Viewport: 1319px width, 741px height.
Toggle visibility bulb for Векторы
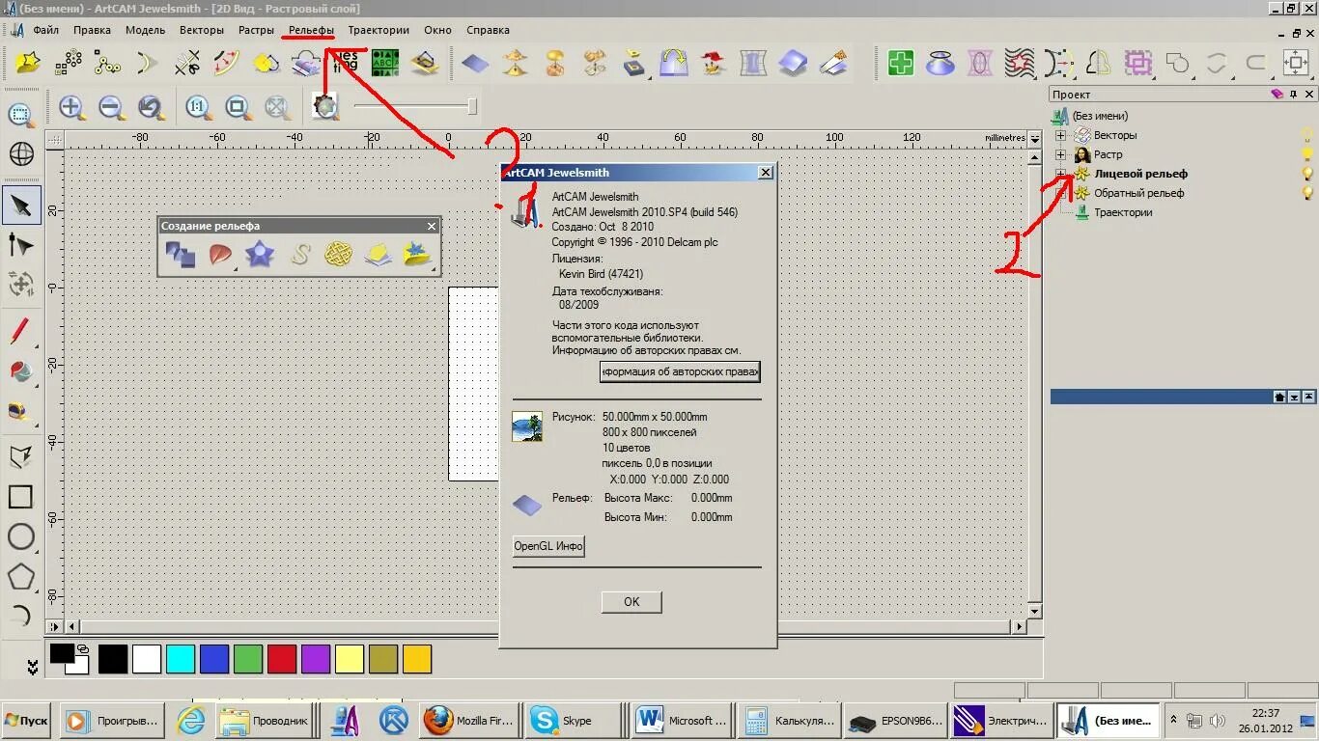pyautogui.click(x=1307, y=135)
